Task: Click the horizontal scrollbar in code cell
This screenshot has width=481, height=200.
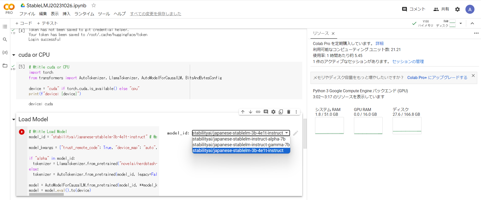Action: pos(46,194)
